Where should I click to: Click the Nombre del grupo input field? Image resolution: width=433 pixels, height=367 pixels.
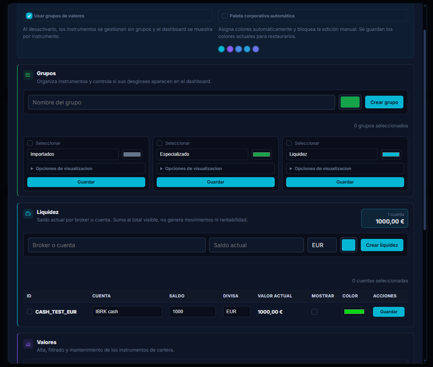pos(182,102)
